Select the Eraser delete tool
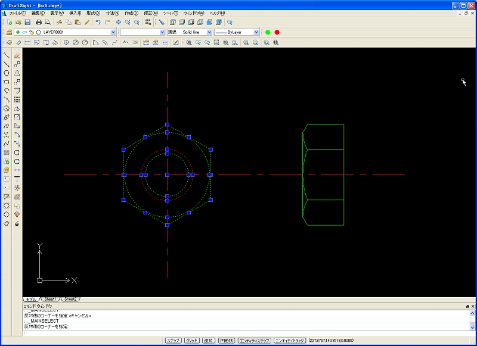 (x=17, y=55)
